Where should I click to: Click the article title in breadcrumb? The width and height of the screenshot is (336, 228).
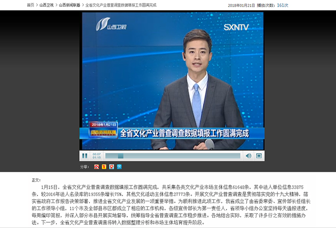[x=123, y=5]
